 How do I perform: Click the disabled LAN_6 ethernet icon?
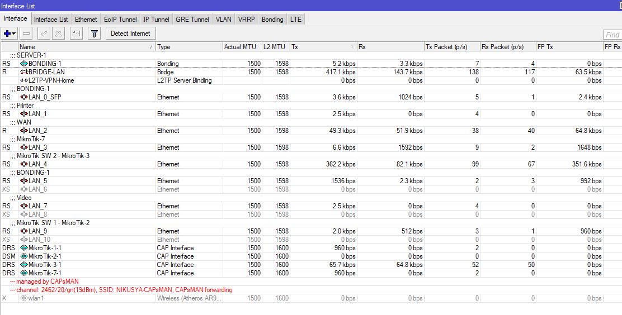[24, 189]
